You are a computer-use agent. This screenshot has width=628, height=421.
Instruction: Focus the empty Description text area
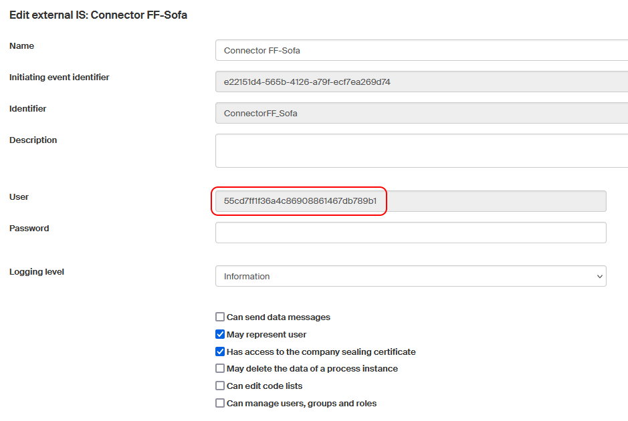point(421,150)
